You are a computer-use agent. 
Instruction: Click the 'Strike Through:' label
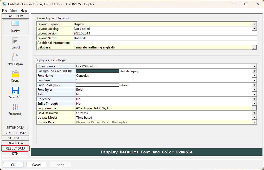coord(48,104)
